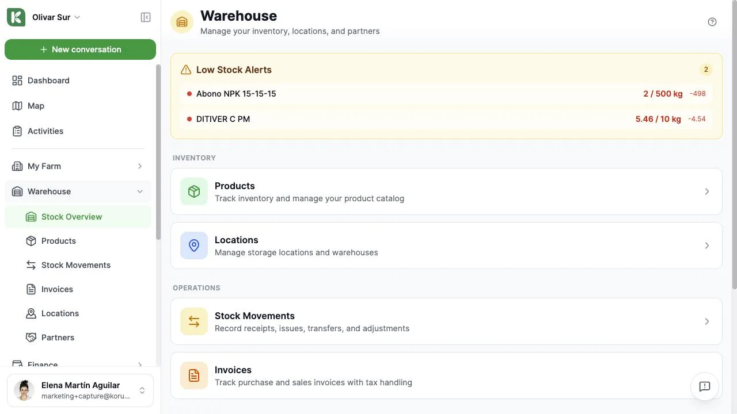Click the sidebar vertical scrollbar
The width and height of the screenshot is (737, 414).
click(x=158, y=152)
